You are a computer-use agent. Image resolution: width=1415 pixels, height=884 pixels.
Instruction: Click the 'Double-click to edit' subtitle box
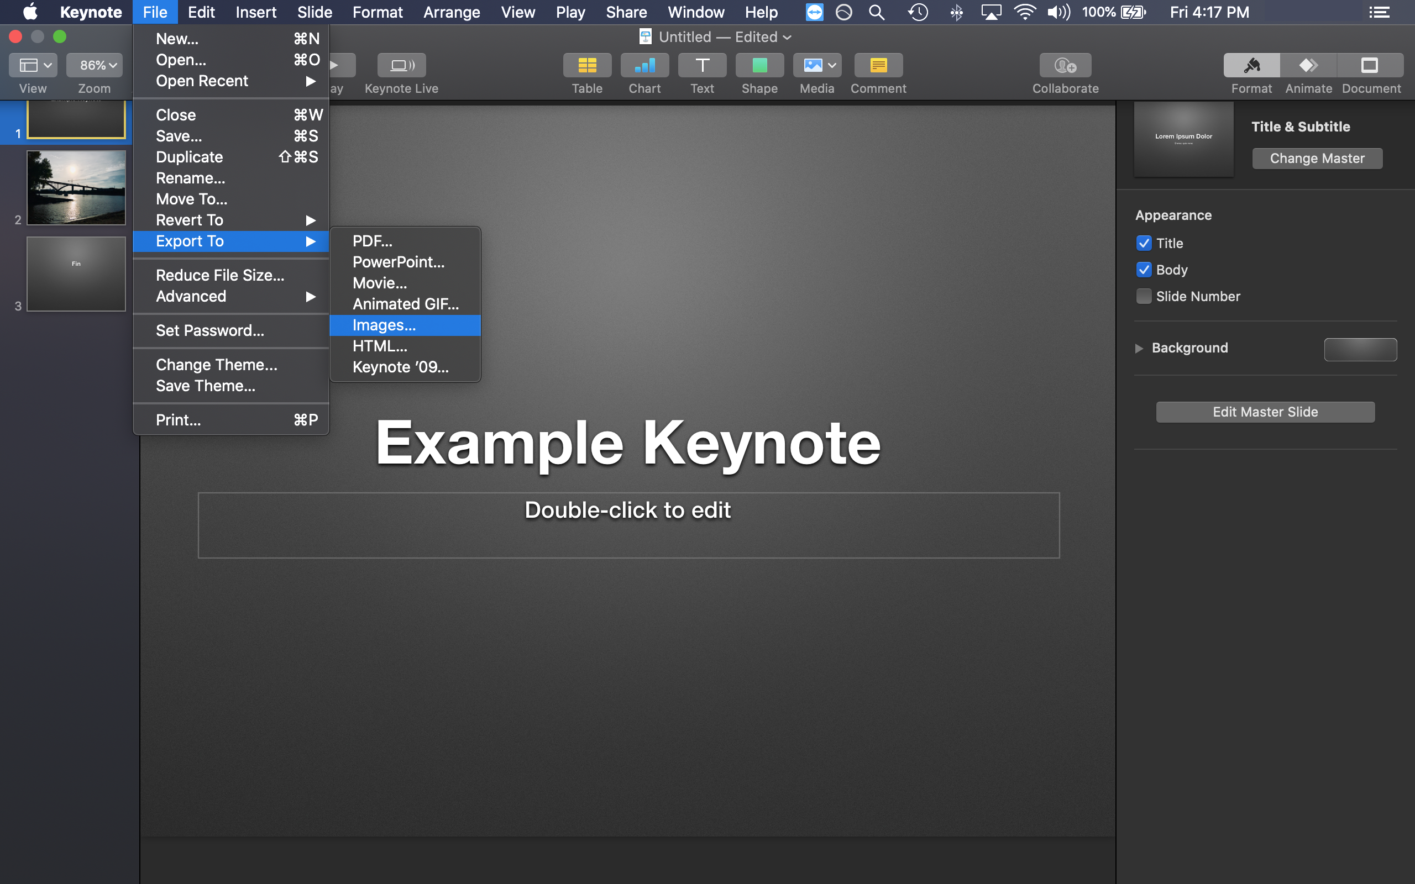[x=628, y=525]
